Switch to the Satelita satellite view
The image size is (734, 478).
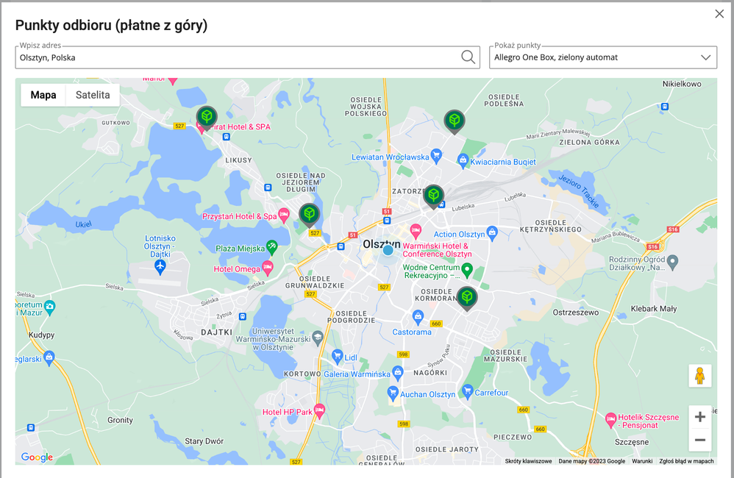coord(93,95)
